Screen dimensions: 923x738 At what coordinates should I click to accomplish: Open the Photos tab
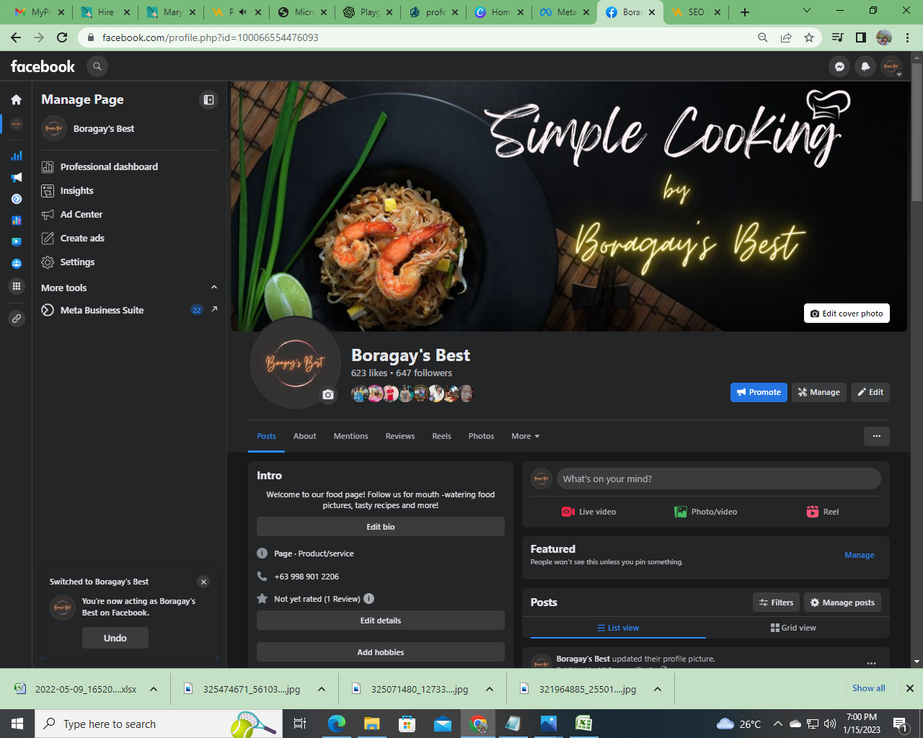pyautogui.click(x=481, y=436)
